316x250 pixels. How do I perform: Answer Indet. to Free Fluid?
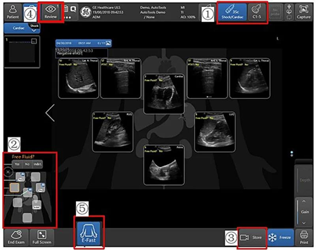[37, 164]
